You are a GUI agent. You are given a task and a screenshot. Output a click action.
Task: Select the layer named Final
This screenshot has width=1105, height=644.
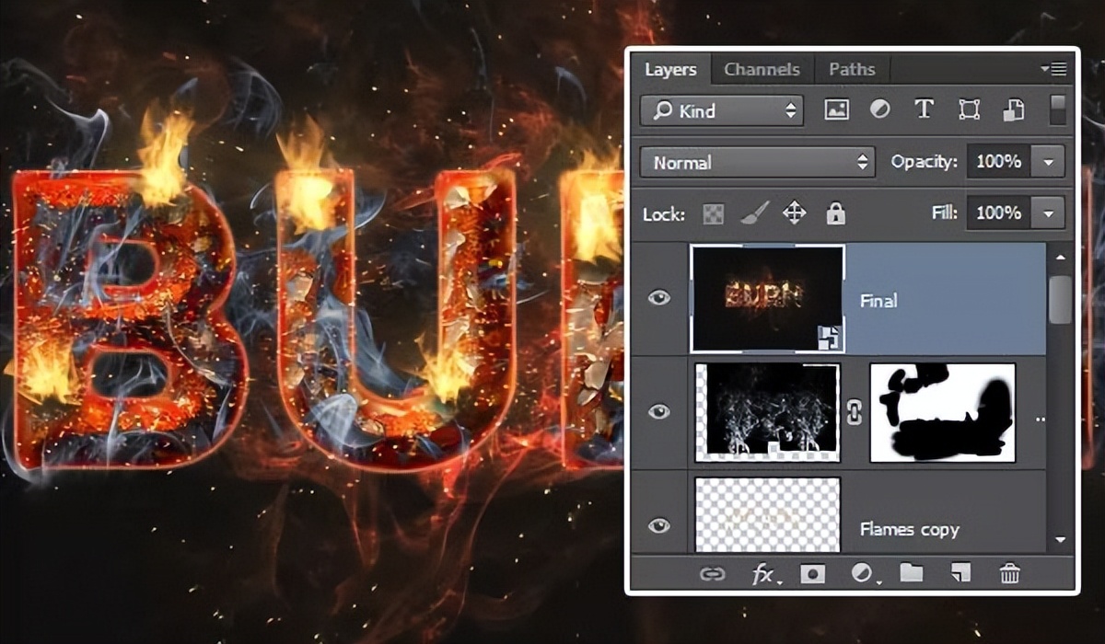tap(878, 300)
